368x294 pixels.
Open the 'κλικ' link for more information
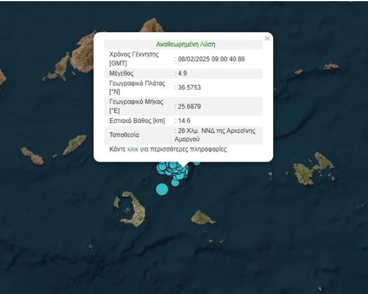coord(133,150)
